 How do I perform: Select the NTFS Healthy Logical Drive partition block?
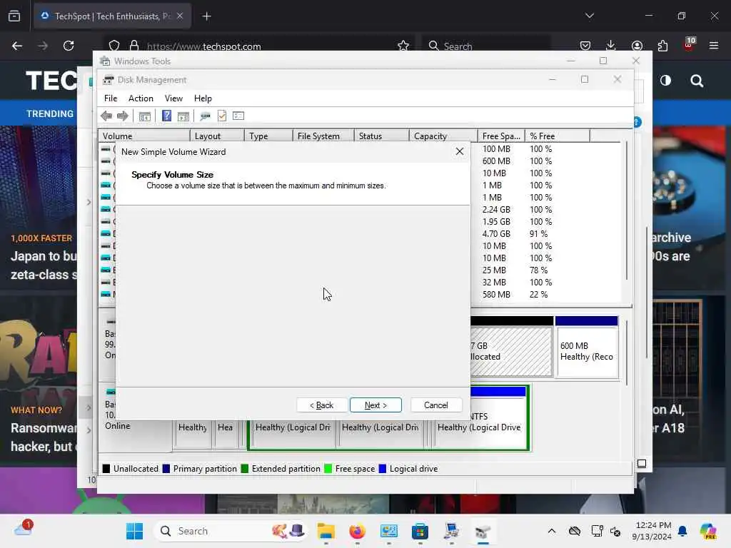pyautogui.click(x=480, y=417)
